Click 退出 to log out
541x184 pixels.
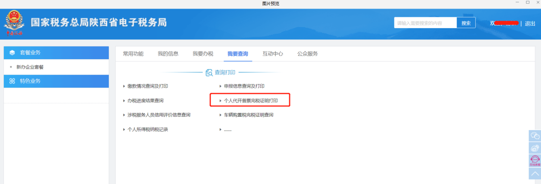click(x=530, y=24)
